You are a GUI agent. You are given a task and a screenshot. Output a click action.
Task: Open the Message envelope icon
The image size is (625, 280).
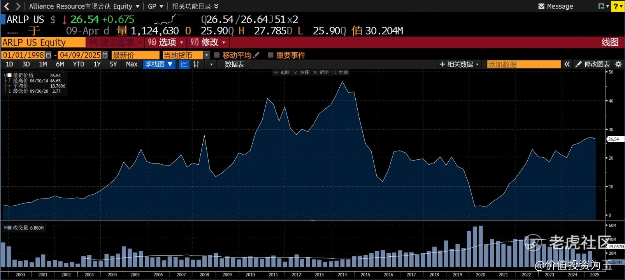coord(541,6)
